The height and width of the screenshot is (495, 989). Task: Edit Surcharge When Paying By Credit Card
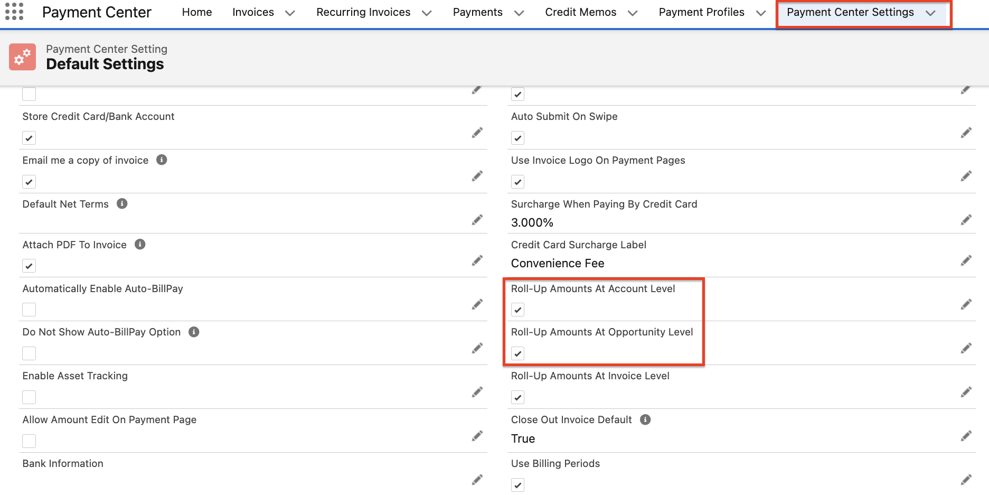pyautogui.click(x=966, y=220)
